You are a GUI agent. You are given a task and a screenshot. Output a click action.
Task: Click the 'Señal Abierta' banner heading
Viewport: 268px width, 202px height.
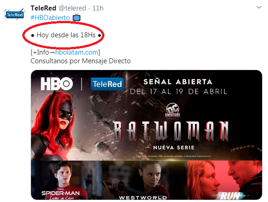[178, 82]
